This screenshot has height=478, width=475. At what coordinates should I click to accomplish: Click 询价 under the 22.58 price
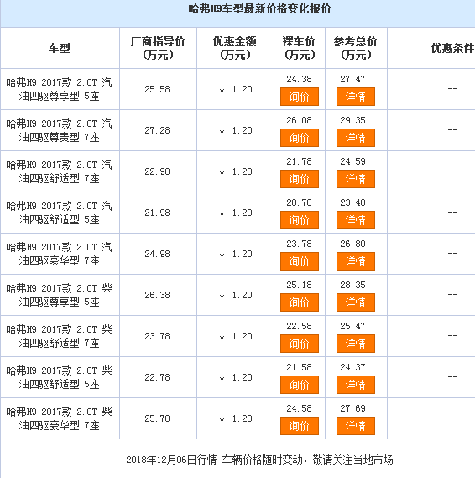(300, 344)
